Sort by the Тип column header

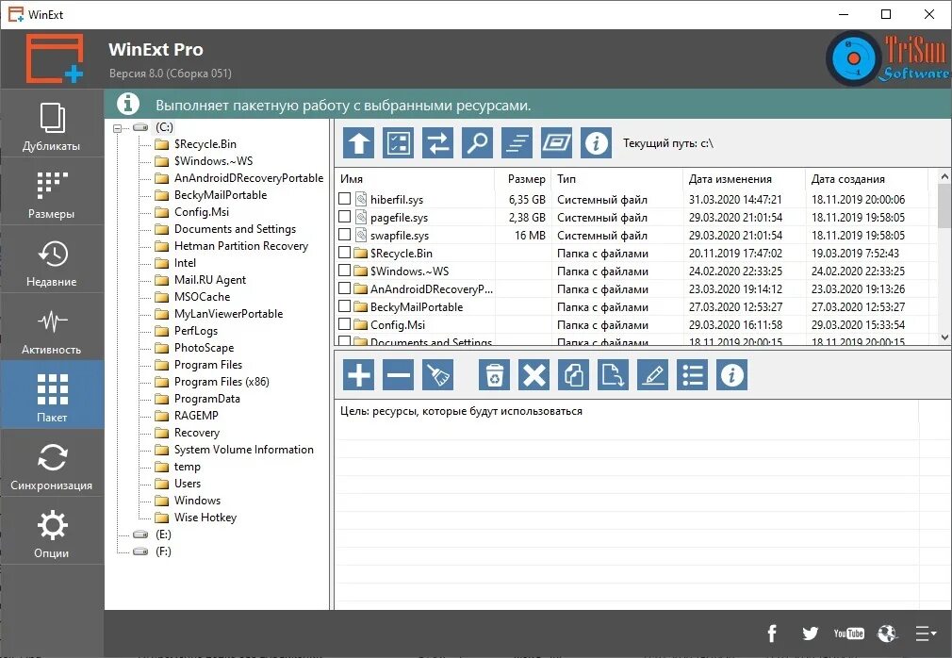(616, 179)
